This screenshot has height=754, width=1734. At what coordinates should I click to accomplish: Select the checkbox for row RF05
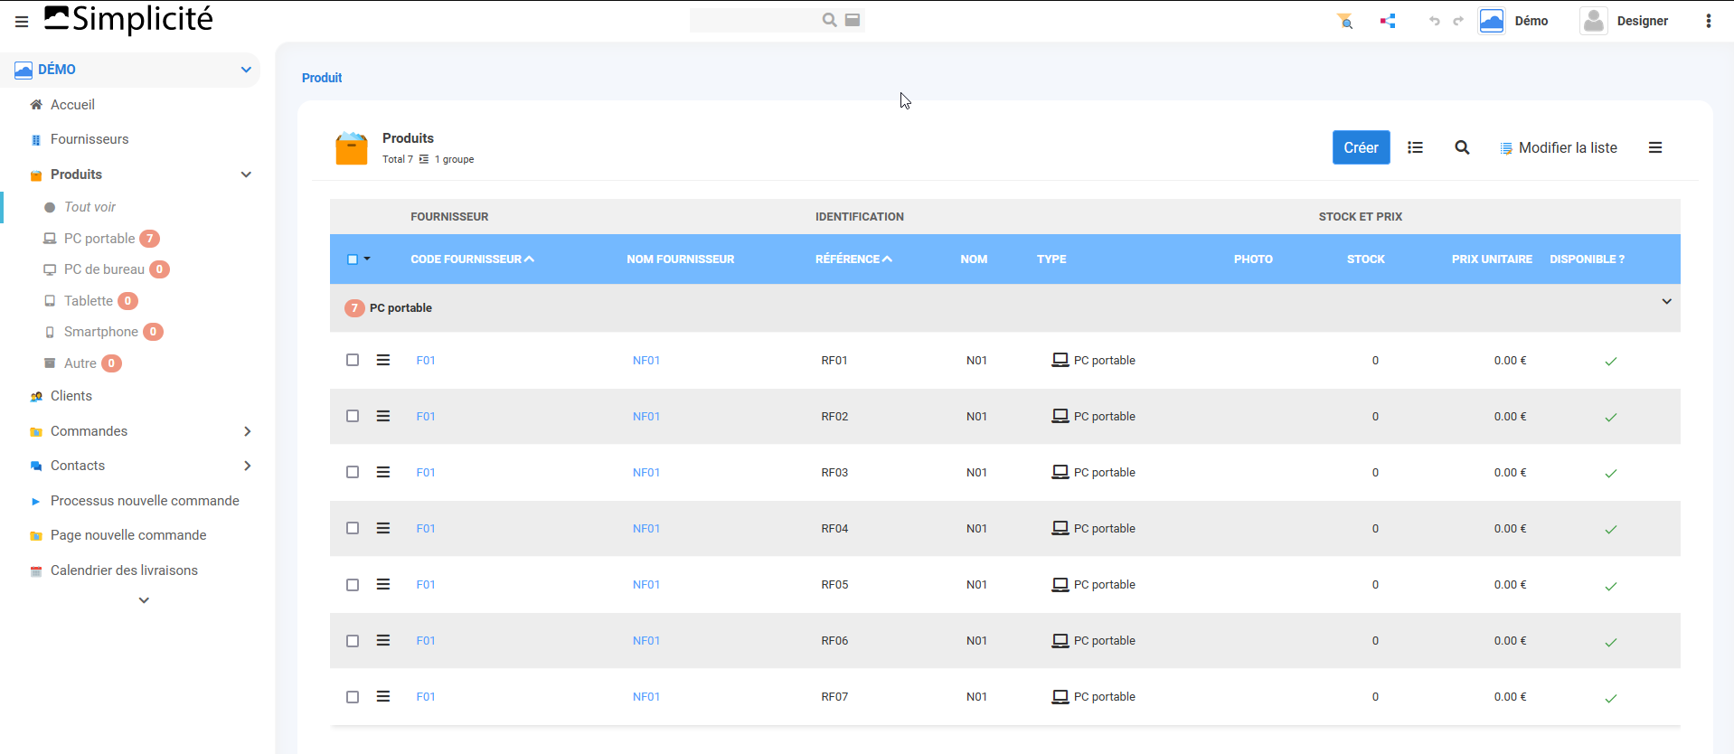coord(353,585)
